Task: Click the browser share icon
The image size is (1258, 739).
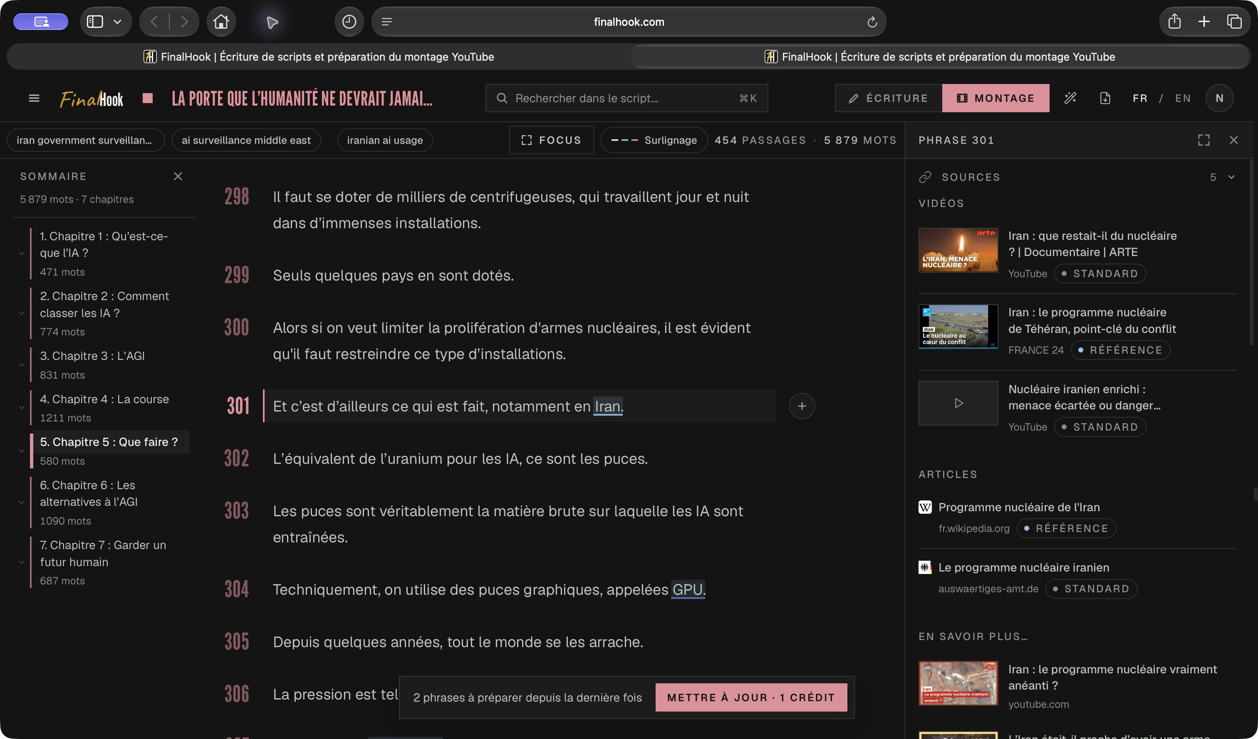Action: (x=1175, y=22)
